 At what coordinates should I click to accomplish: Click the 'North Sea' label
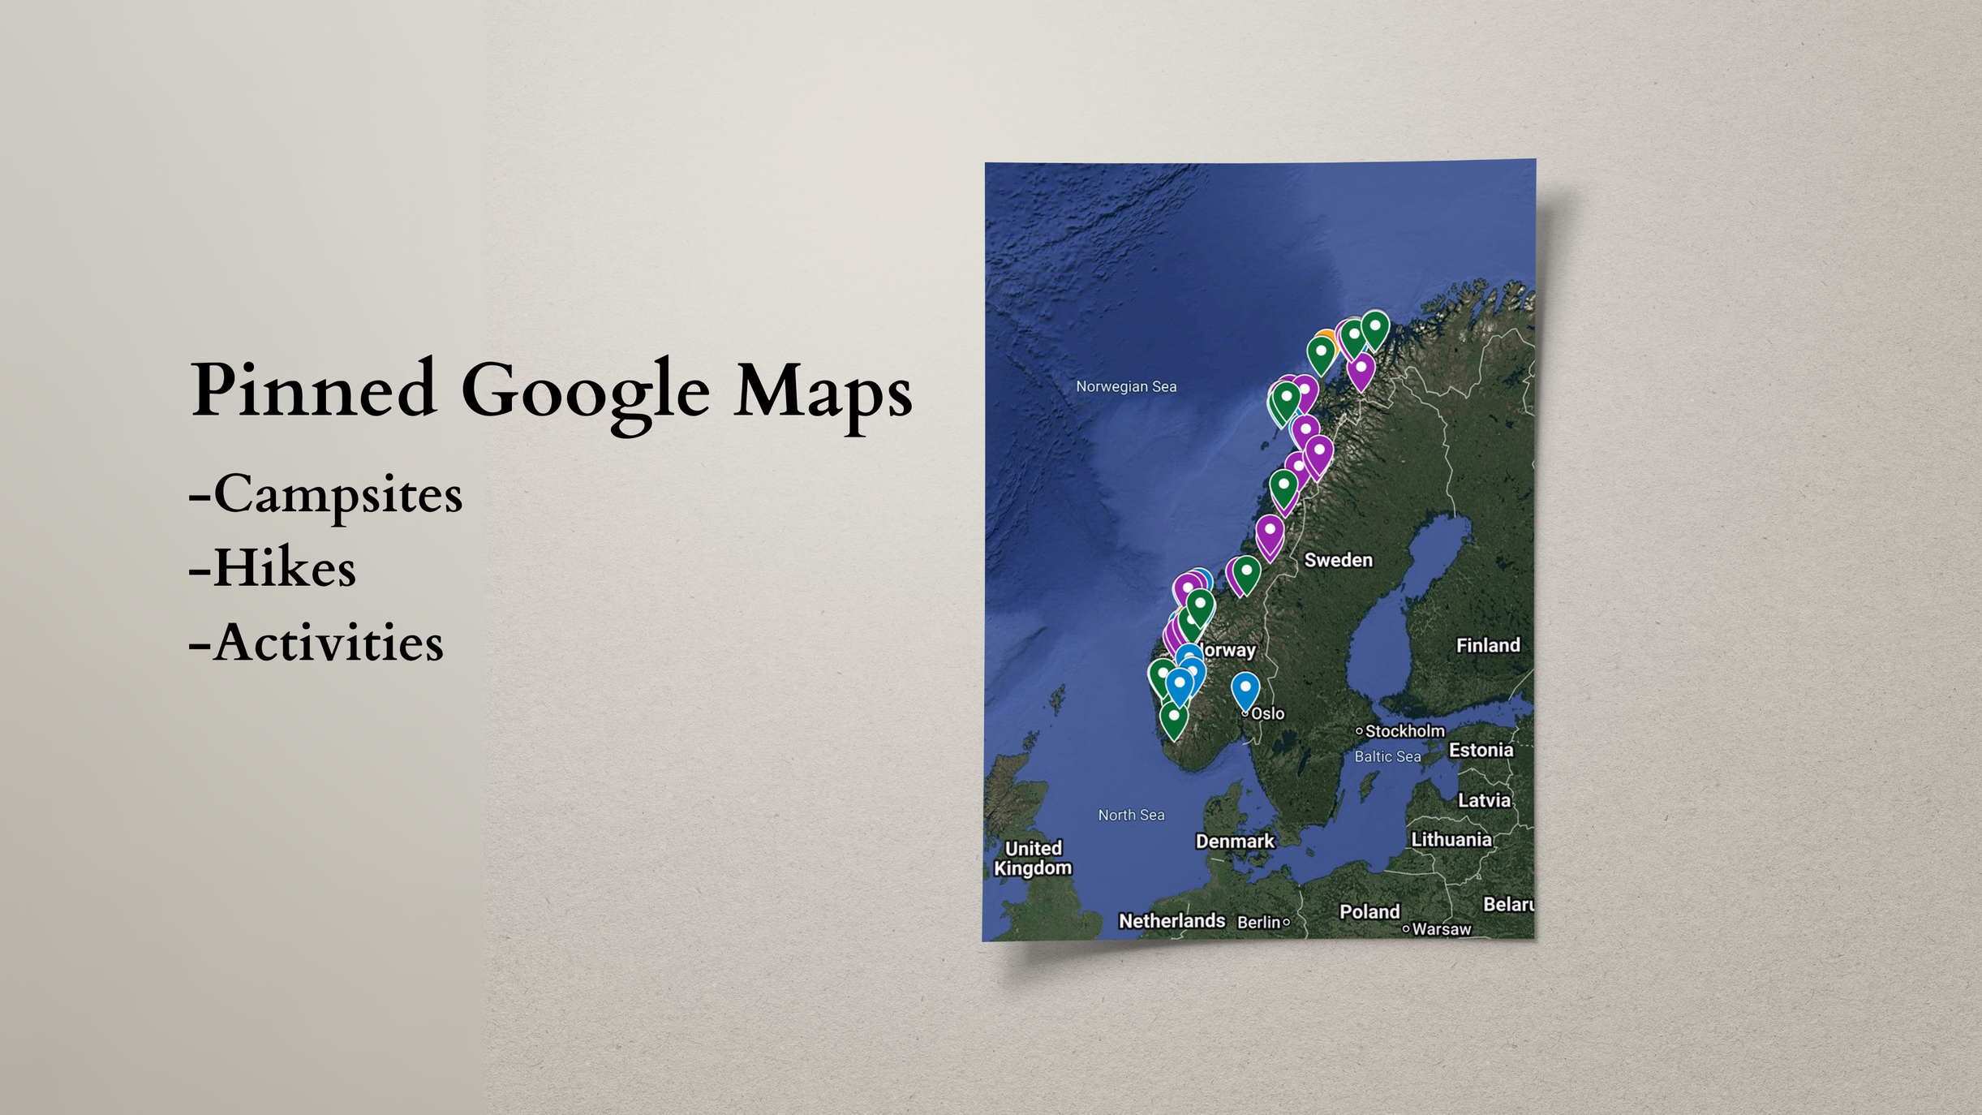click(x=1130, y=815)
